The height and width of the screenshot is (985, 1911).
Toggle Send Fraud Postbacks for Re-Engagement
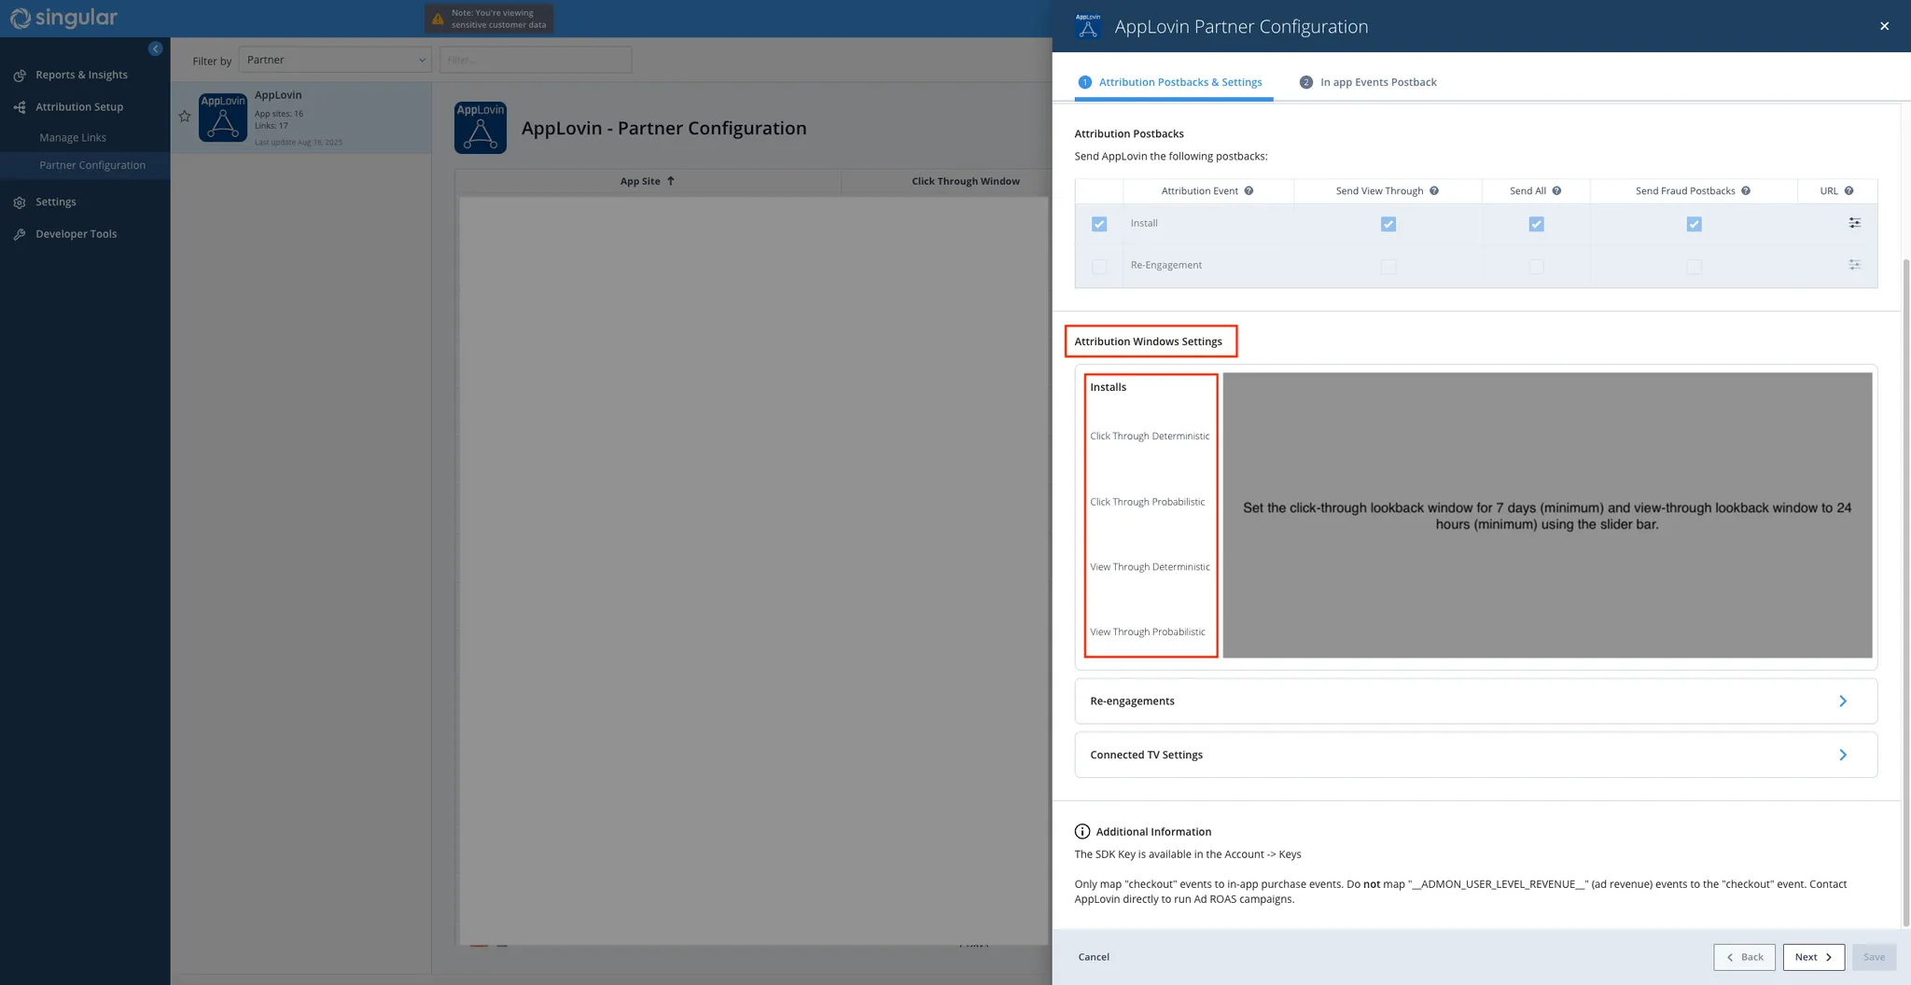coord(1695,267)
